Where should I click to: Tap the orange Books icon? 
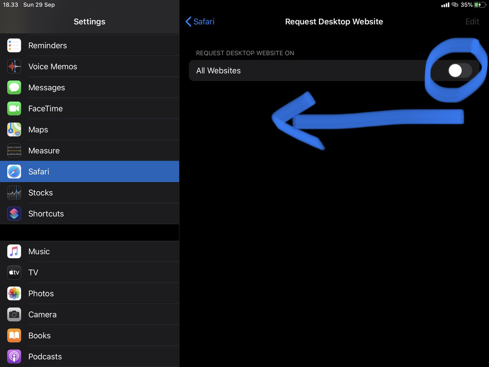click(14, 335)
